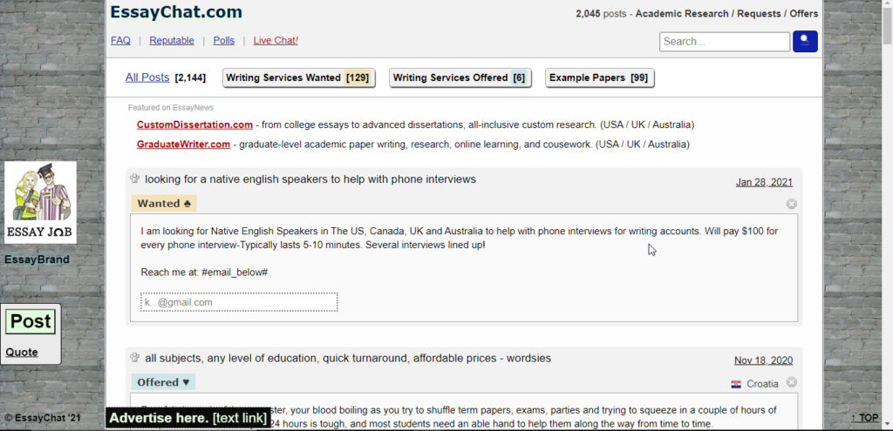The image size is (893, 431).
Task: Select the Example Papers tab
Action: (x=599, y=77)
